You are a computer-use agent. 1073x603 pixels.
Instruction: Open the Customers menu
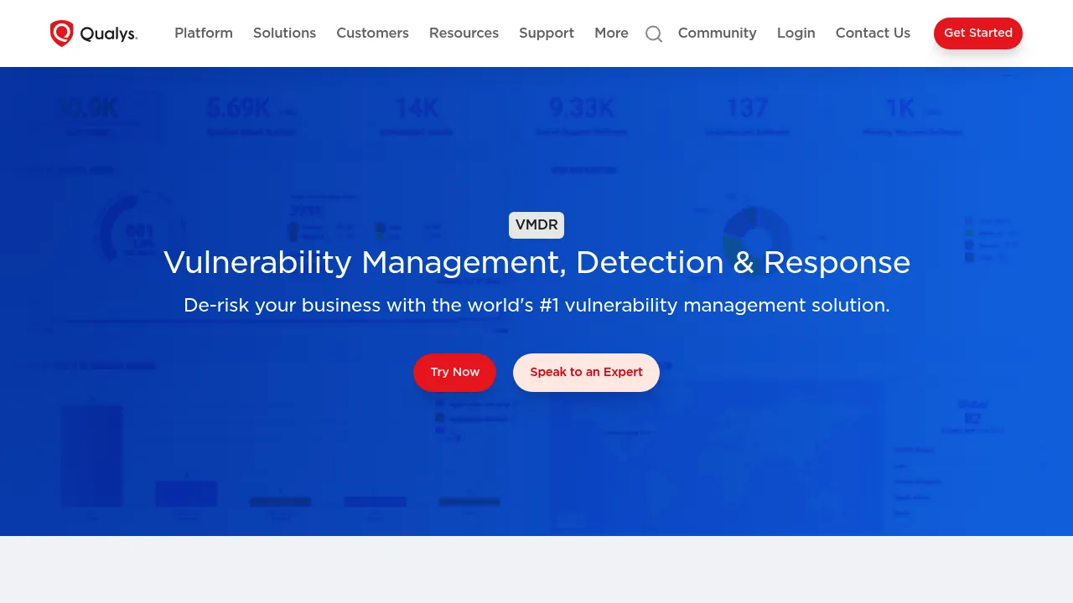click(373, 33)
